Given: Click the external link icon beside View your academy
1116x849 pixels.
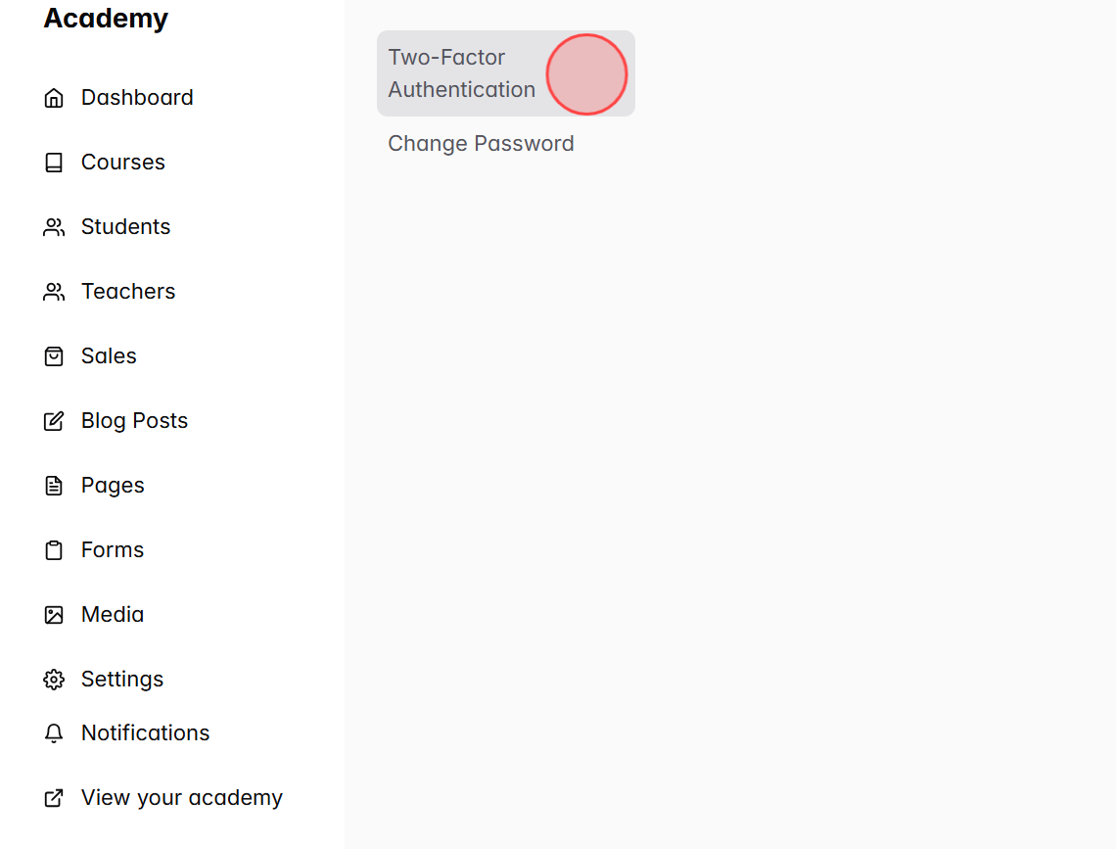Looking at the screenshot, I should click(x=54, y=797).
